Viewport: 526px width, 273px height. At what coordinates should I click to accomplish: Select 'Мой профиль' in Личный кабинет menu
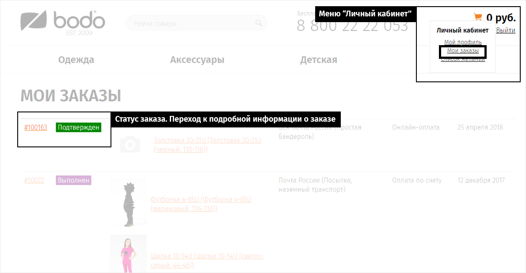click(463, 42)
